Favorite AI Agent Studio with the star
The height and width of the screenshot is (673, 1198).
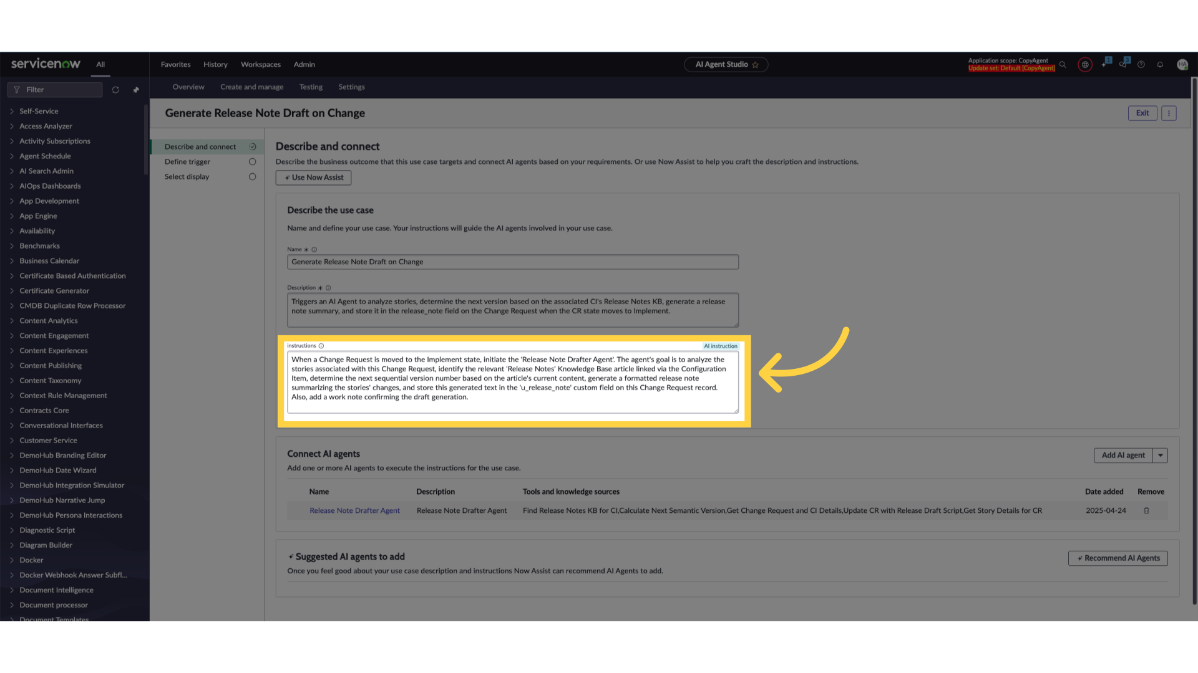pyautogui.click(x=756, y=65)
